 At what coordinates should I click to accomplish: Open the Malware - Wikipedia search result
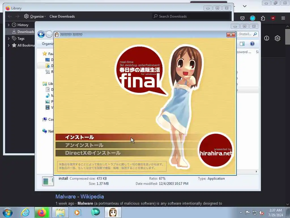coord(80,196)
